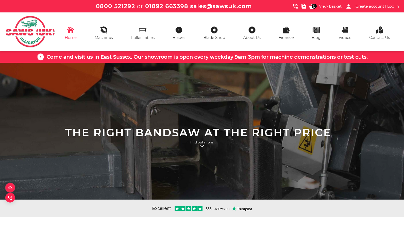Click the sales@sawsuk.com email address

pyautogui.click(x=221, y=6)
